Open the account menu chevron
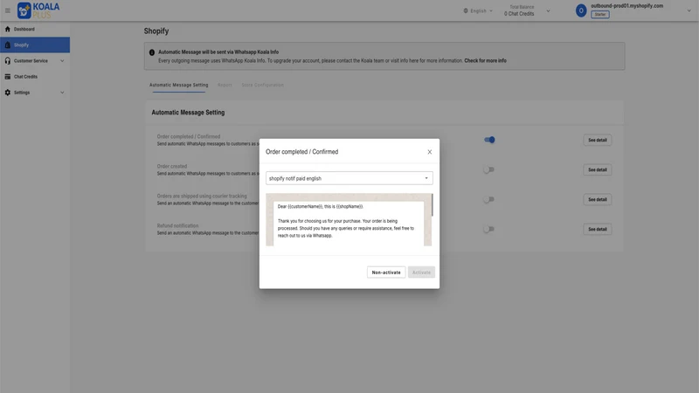The height and width of the screenshot is (393, 699). pyautogui.click(x=689, y=10)
